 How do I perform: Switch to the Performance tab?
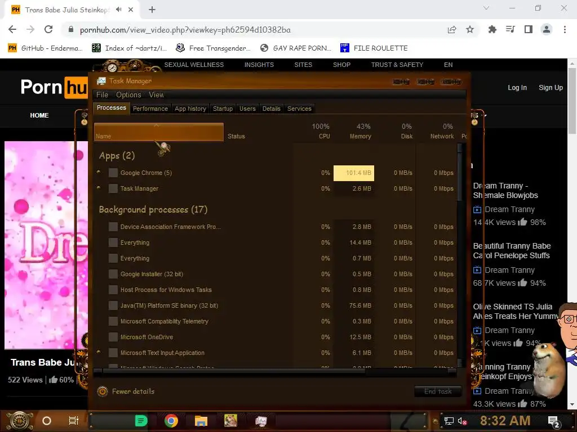tap(150, 109)
